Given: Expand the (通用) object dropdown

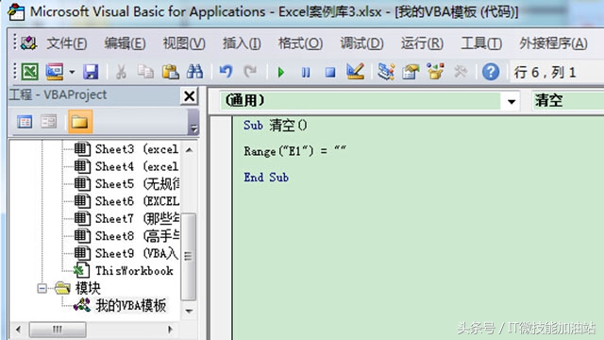Looking at the screenshot, I should click(511, 102).
